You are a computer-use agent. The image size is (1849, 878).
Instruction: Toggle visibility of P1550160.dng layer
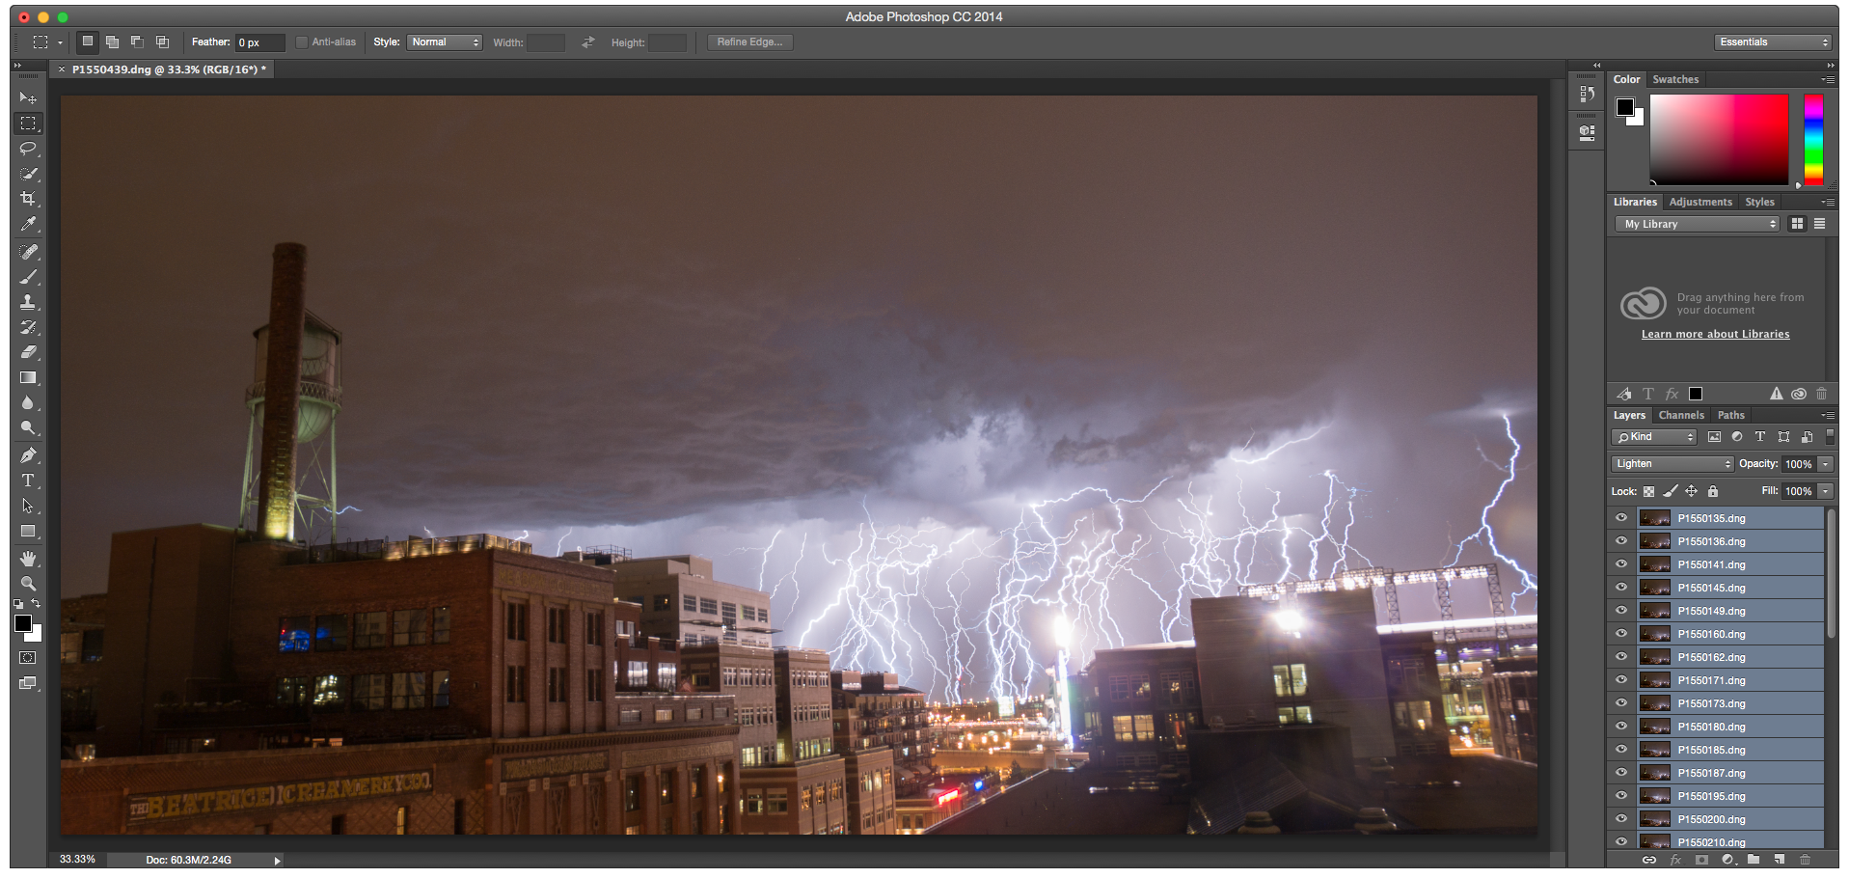point(1621,634)
